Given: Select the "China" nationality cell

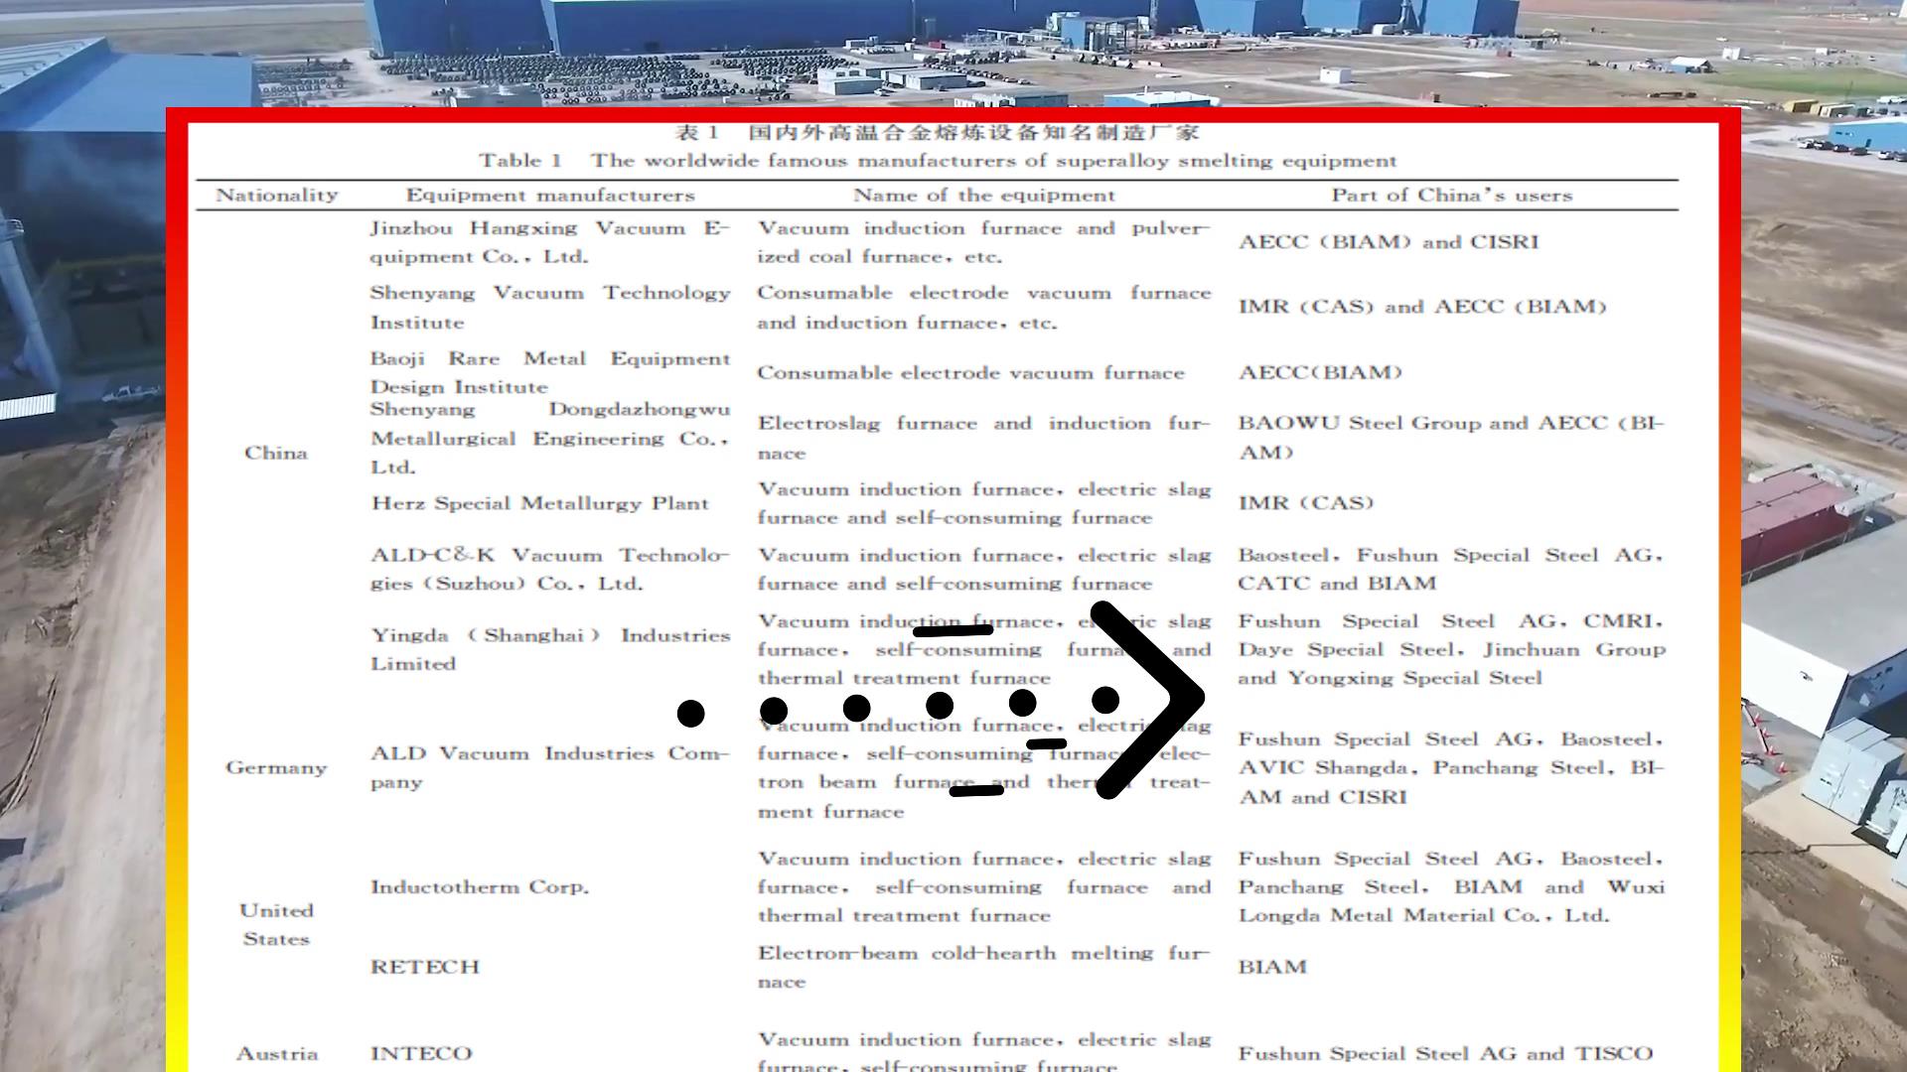Looking at the screenshot, I should 276,453.
